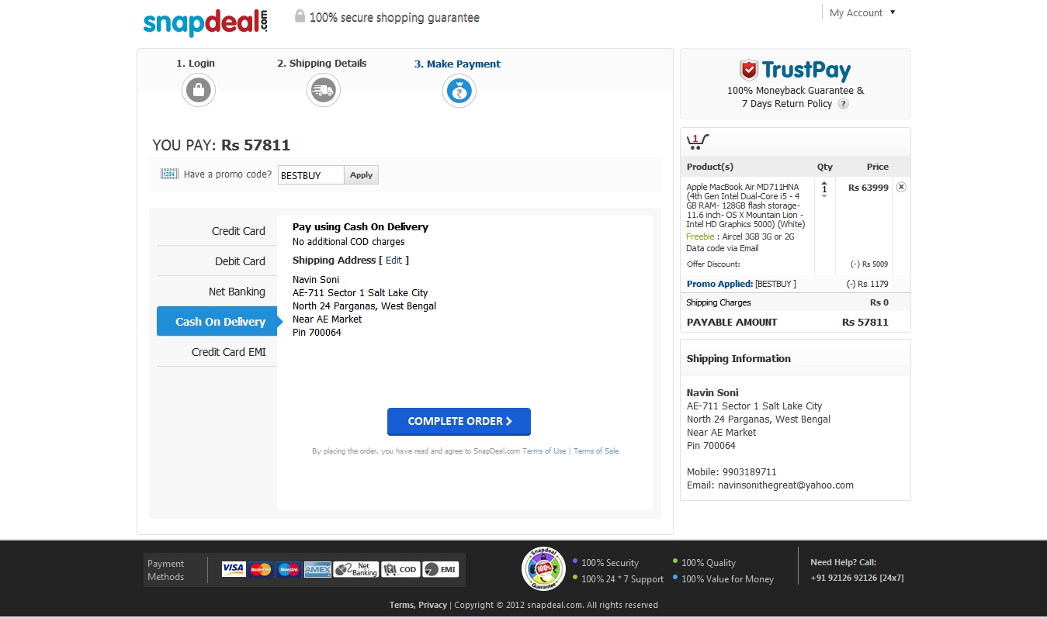Click the promo code barcode icon

(169, 174)
